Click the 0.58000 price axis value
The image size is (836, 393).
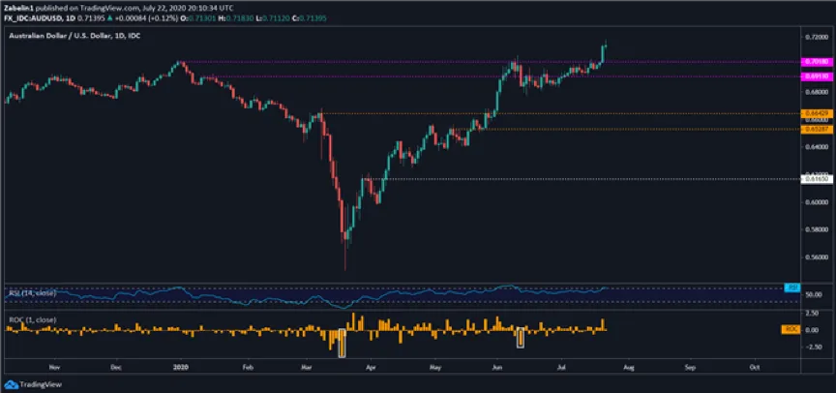point(816,229)
